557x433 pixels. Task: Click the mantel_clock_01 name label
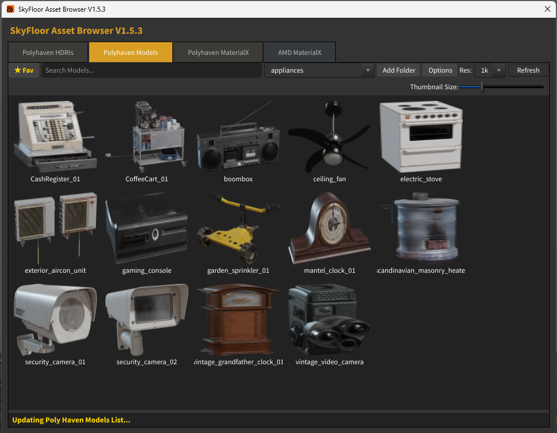[x=330, y=271]
